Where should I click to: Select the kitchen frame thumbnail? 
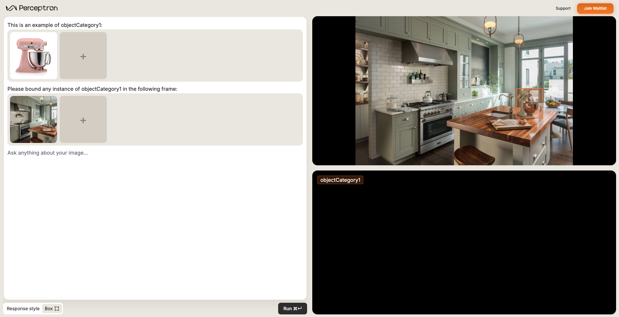tap(33, 119)
